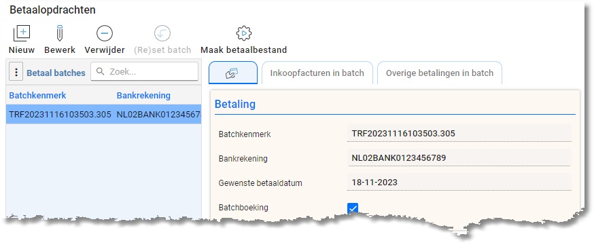The width and height of the screenshot is (594, 245).
Task: Click the Bankrekening field NL02BANK0123456789
Action: tap(459, 157)
